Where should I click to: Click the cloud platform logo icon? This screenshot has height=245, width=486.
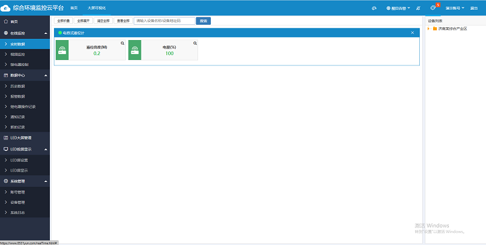[6, 8]
